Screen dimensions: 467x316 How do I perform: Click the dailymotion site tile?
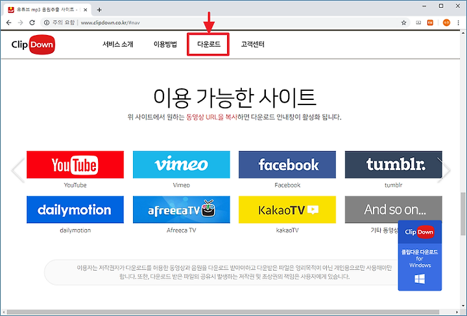tap(75, 210)
